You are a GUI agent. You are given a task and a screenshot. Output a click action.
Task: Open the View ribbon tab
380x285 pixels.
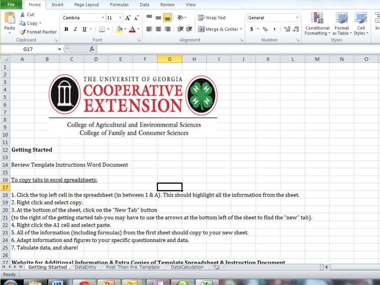190,4
